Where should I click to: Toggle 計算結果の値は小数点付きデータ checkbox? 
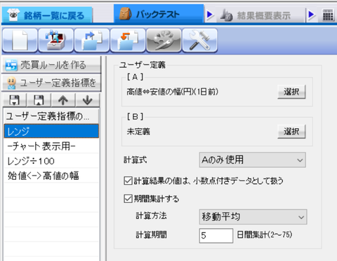pos(128,181)
